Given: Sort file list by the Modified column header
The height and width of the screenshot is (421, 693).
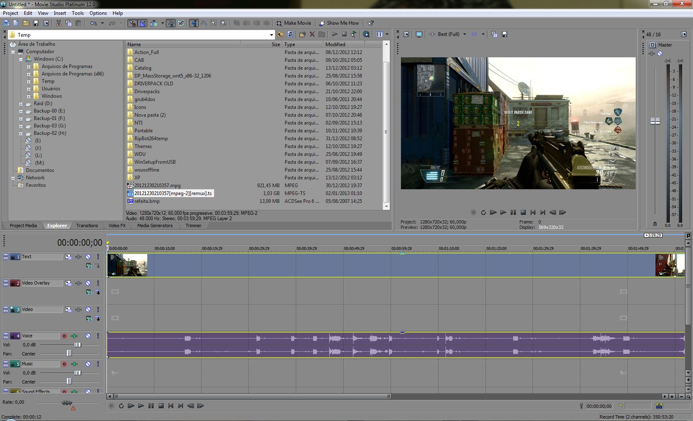Looking at the screenshot, I should tap(344, 44).
